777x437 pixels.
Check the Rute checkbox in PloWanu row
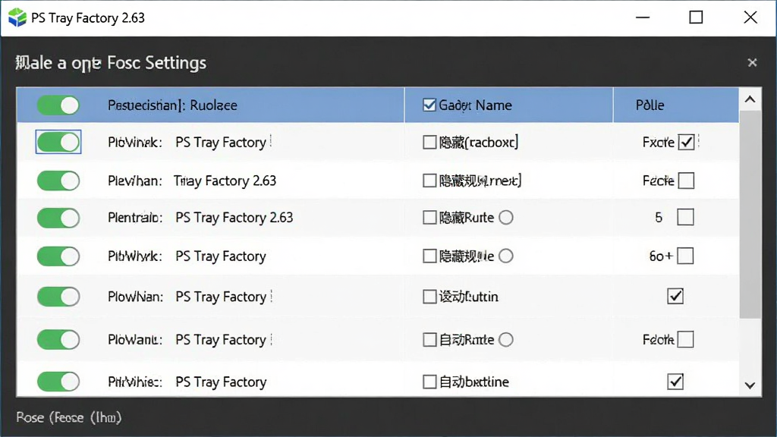coord(429,340)
